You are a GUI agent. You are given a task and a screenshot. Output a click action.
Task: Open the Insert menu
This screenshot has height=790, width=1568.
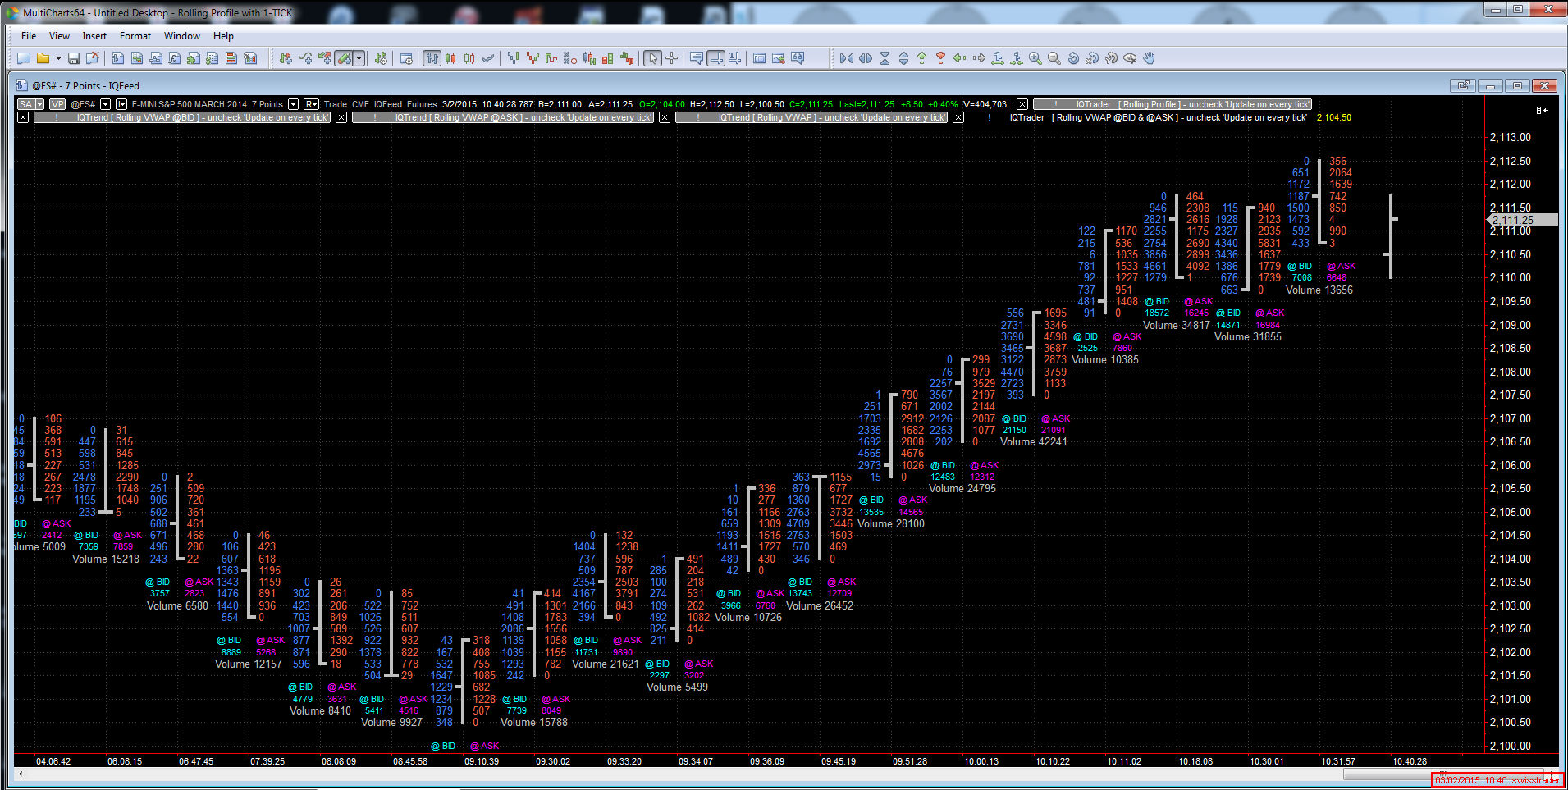click(x=94, y=36)
